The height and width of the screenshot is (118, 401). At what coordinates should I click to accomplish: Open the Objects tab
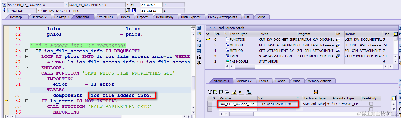[x=143, y=17]
